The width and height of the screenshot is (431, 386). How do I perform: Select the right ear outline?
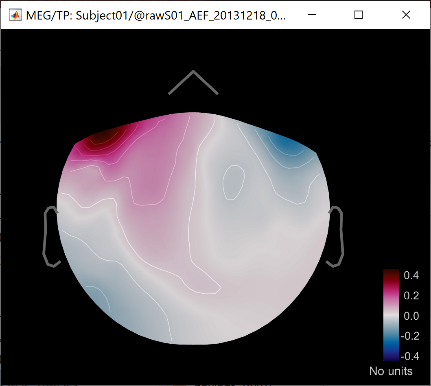pos(339,236)
